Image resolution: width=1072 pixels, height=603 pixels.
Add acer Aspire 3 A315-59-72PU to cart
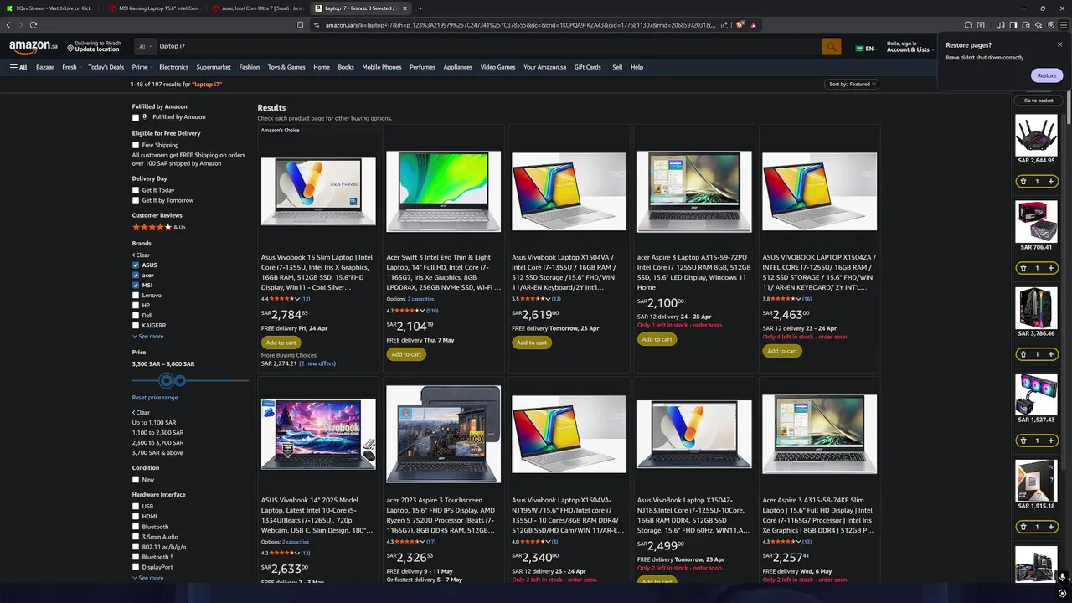tap(657, 339)
